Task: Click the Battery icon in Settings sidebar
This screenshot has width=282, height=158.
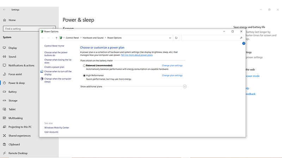Action: point(5,92)
